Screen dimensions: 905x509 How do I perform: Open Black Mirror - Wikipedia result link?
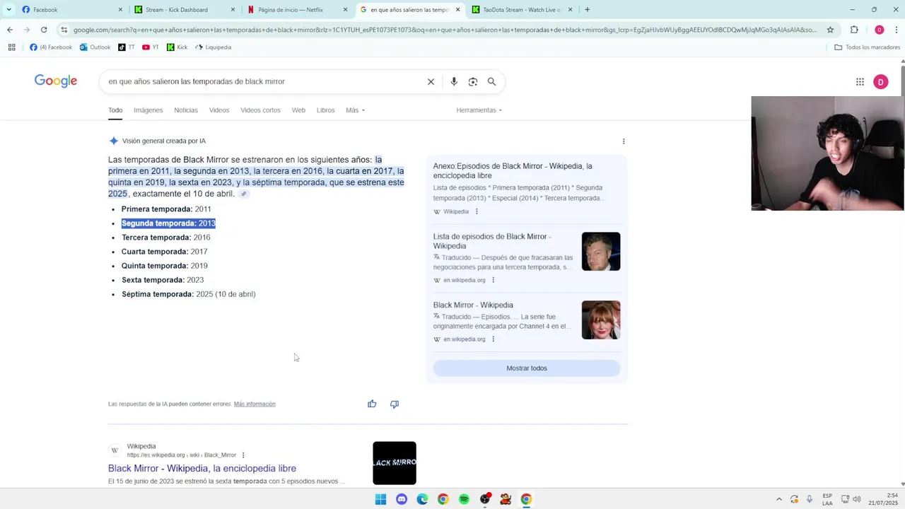202,468
